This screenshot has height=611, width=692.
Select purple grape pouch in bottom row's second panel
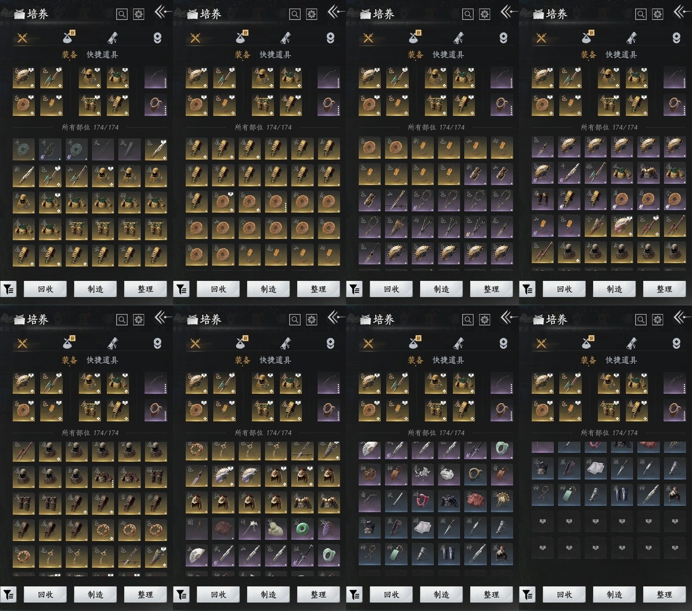pyautogui.click(x=329, y=529)
